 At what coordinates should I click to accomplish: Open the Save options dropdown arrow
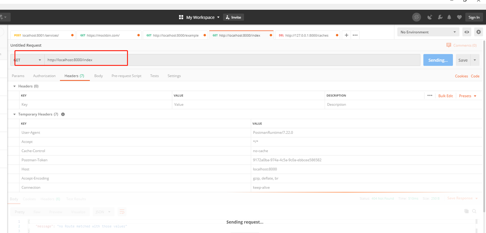475,60
